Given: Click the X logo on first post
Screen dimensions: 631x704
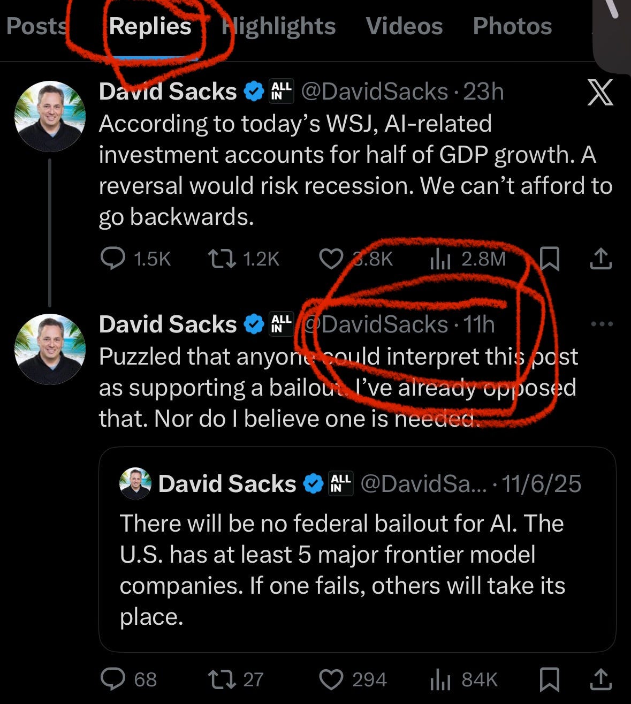Looking at the screenshot, I should coord(600,92).
